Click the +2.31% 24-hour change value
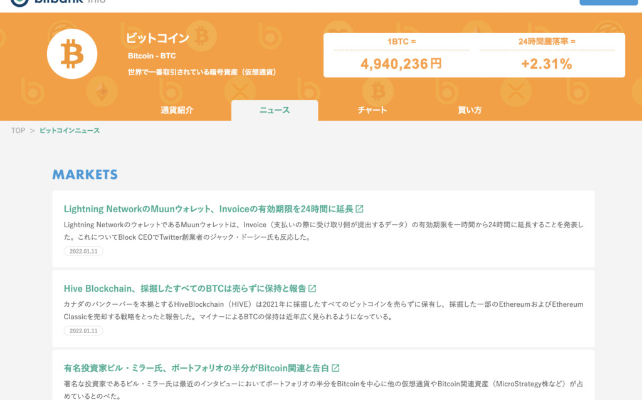 (x=547, y=64)
